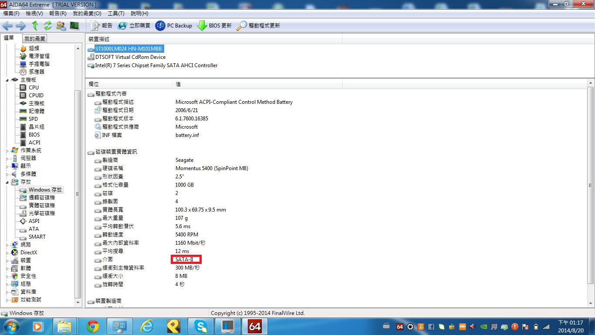Open the 報告 report toolbar button
This screenshot has height=335, width=595.
[101, 26]
